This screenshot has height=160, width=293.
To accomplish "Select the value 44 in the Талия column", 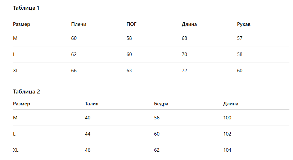I will [x=88, y=134].
